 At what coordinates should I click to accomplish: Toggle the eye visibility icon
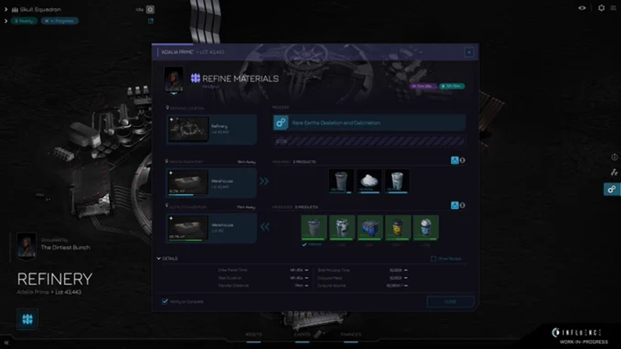pyautogui.click(x=582, y=8)
